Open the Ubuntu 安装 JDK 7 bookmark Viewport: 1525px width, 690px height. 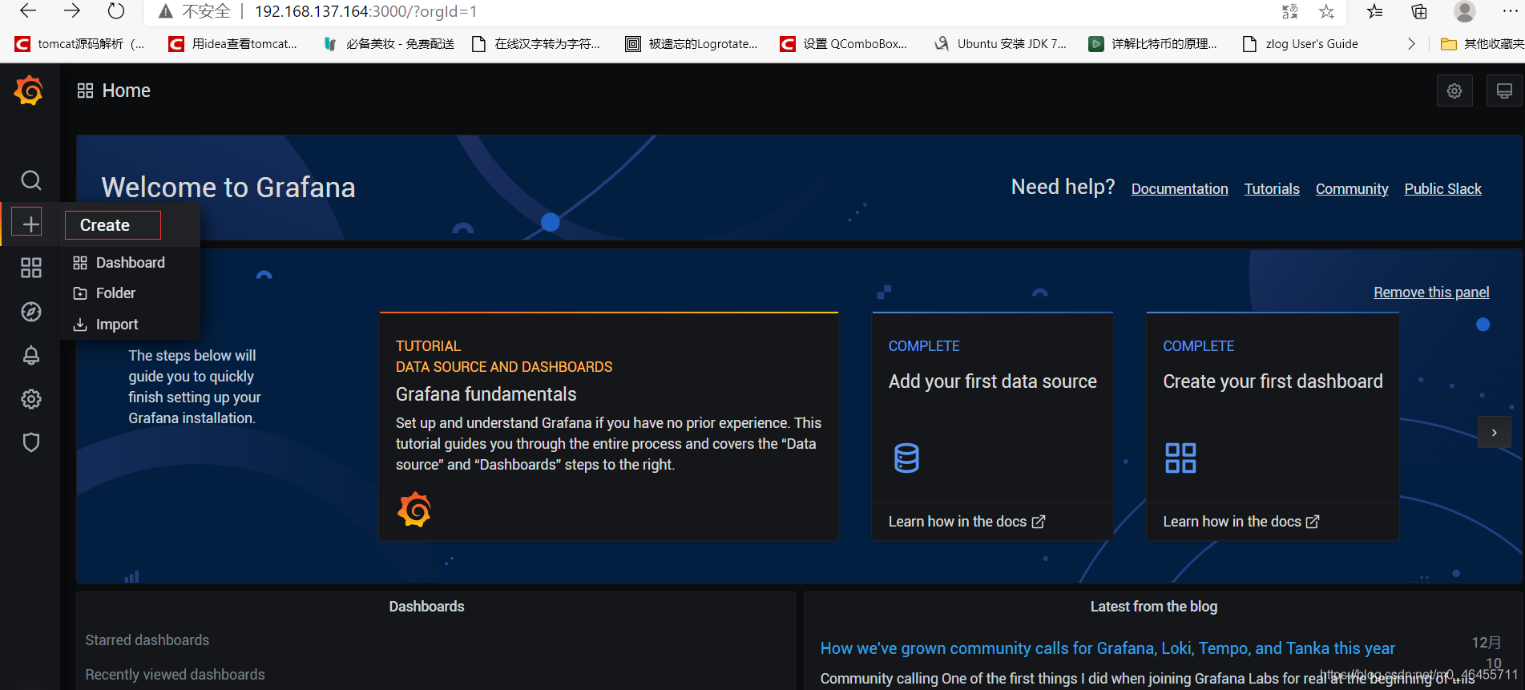[x=1000, y=44]
